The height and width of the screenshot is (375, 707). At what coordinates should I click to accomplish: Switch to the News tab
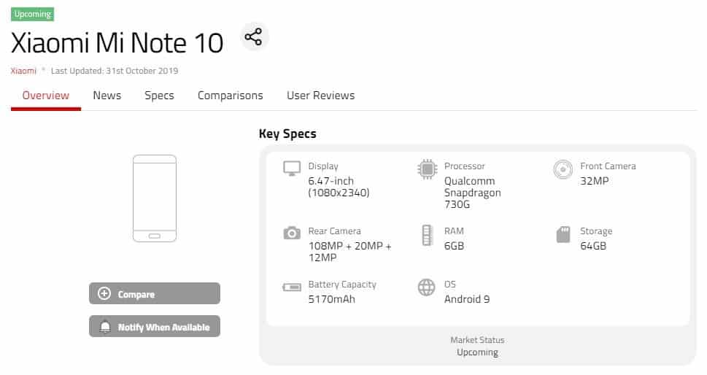(107, 96)
